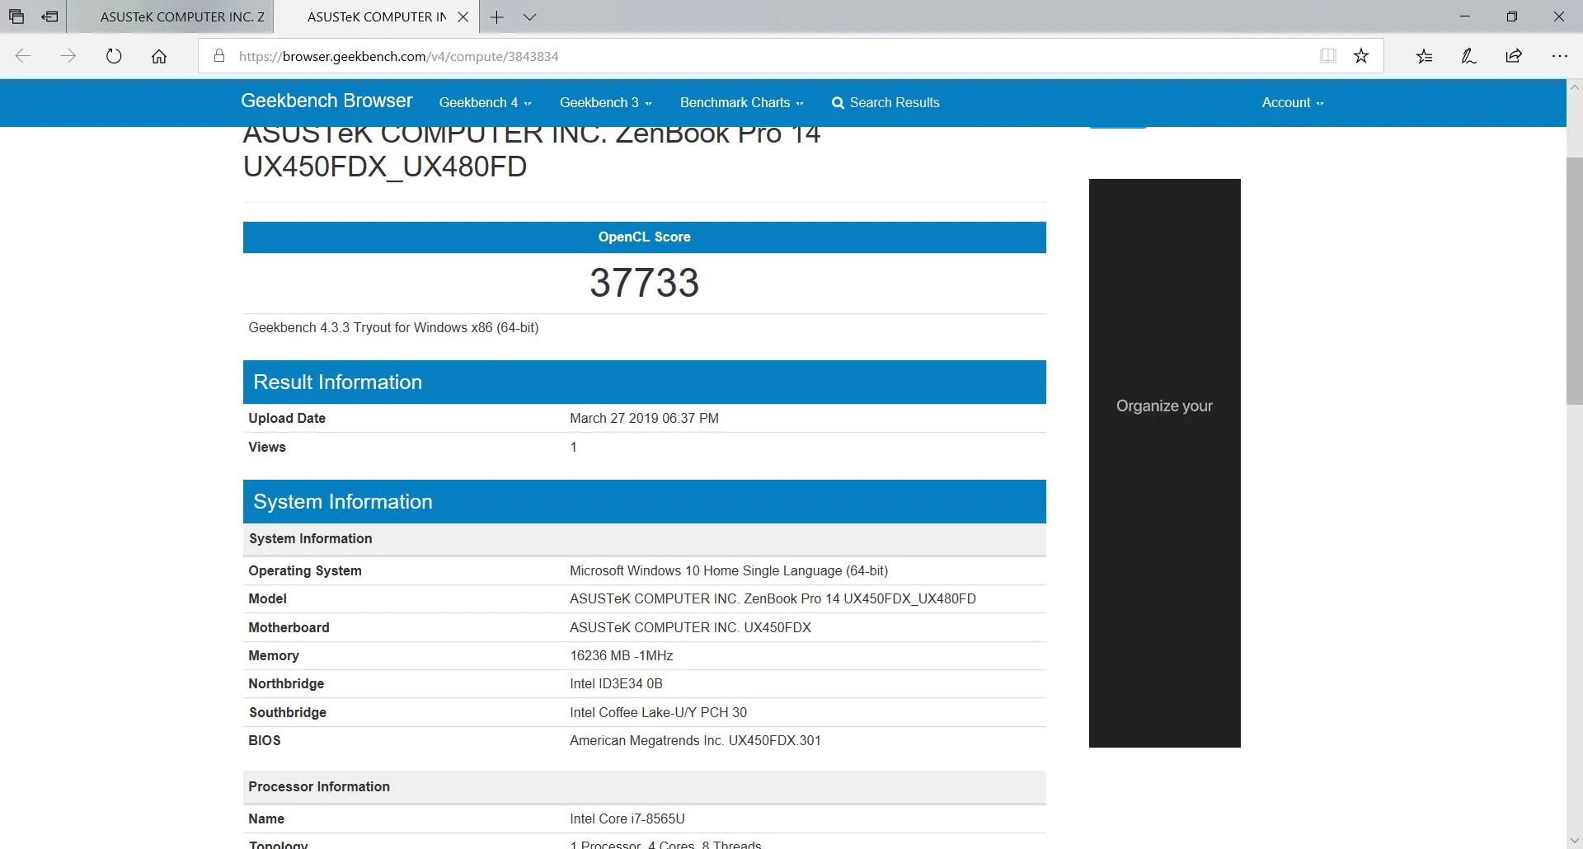1583x849 pixels.
Task: Open Settings and more menu
Action: [1559, 56]
